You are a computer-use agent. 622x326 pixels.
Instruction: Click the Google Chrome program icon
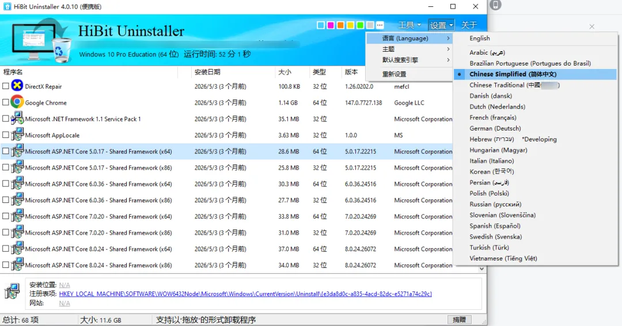pos(17,102)
